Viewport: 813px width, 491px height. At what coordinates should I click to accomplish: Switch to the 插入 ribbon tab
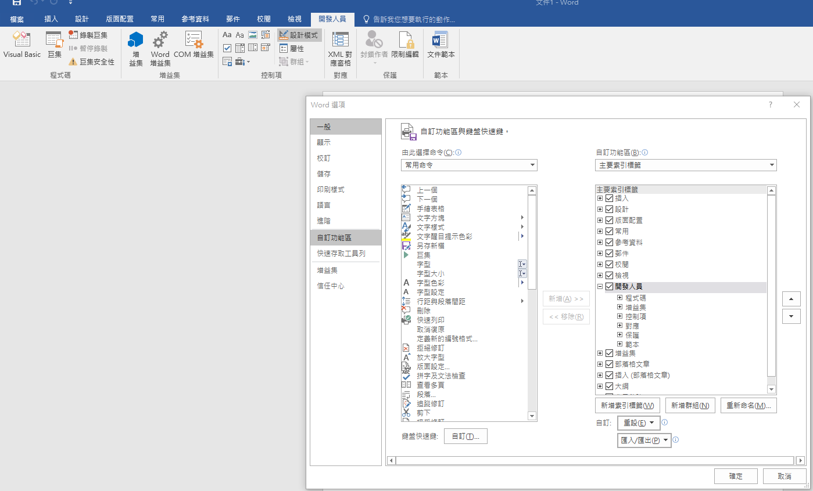click(51, 19)
